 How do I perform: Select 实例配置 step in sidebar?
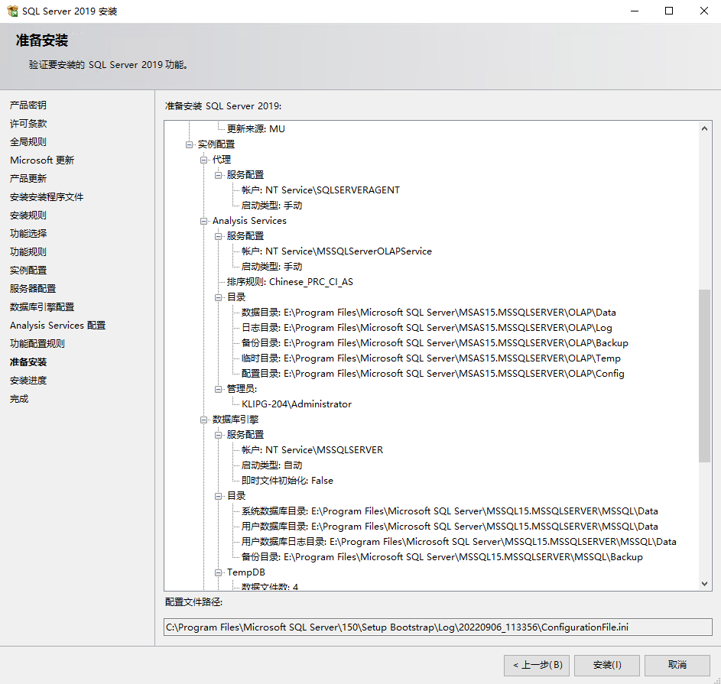click(x=28, y=271)
